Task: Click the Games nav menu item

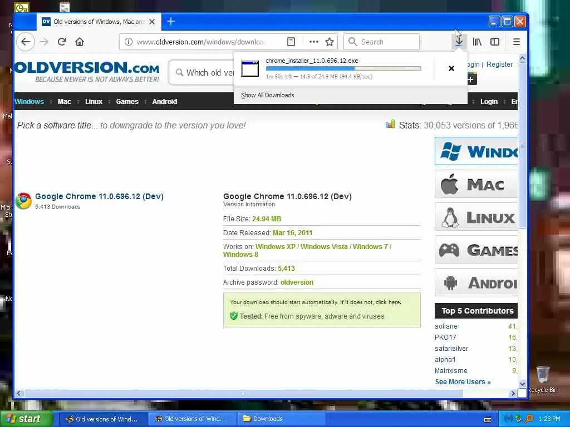Action: tap(127, 102)
